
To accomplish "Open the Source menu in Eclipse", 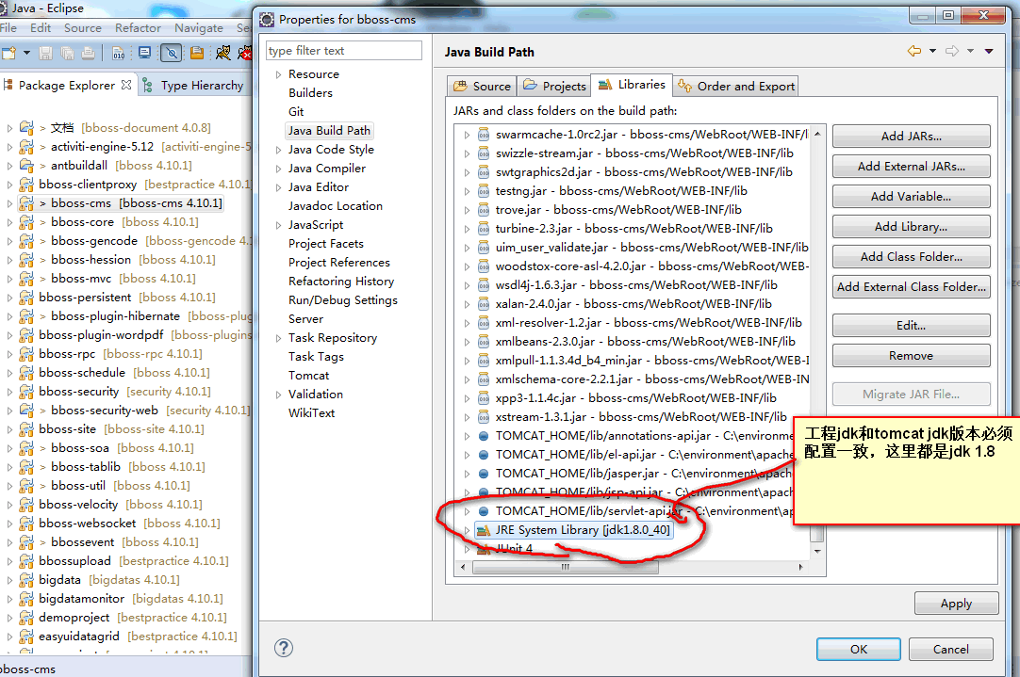I will (83, 28).
